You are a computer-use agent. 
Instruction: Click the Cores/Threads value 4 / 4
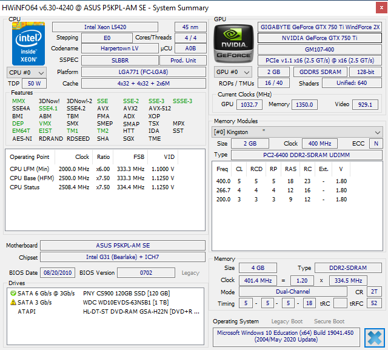(x=190, y=38)
